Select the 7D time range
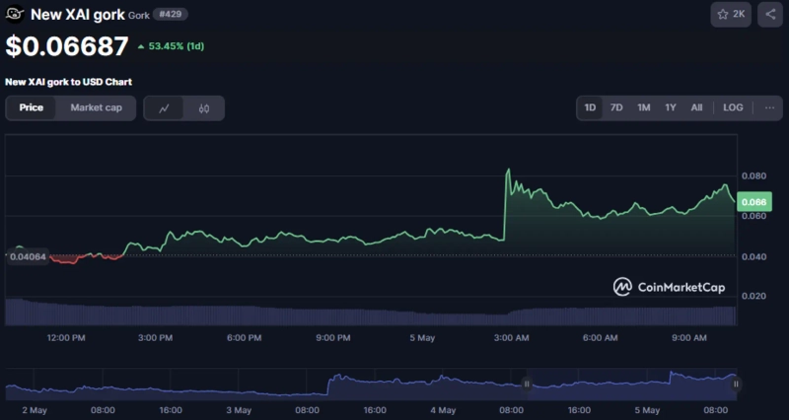This screenshot has height=420, width=789. (x=616, y=107)
